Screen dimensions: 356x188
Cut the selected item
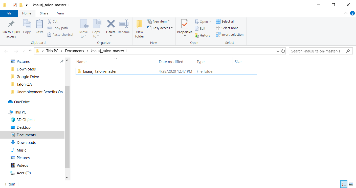pos(53,22)
